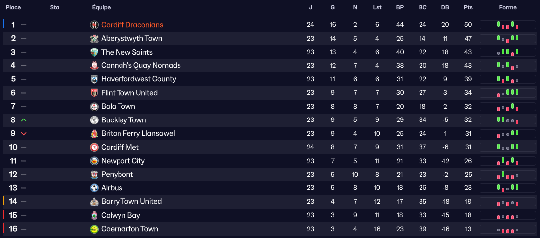Open the Haverfordwest County team link

tap(138, 79)
